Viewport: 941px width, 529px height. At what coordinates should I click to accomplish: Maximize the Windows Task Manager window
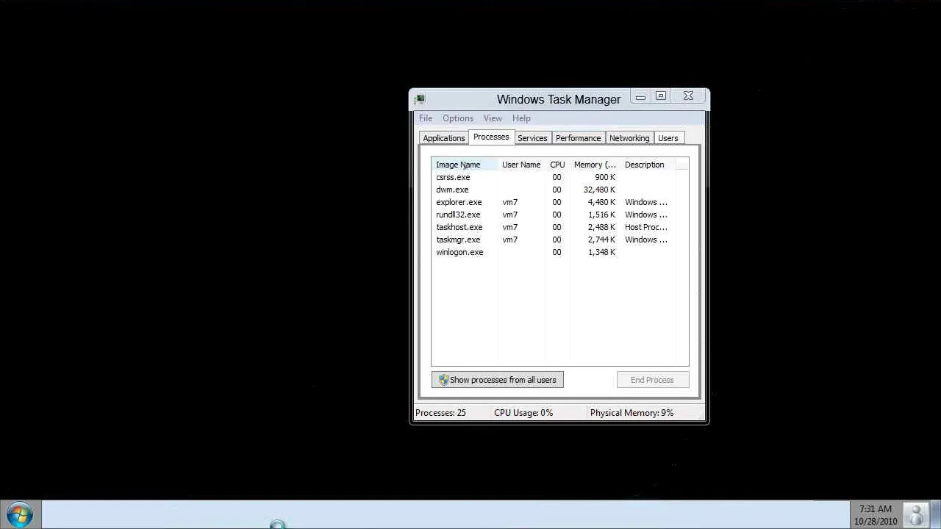(661, 96)
